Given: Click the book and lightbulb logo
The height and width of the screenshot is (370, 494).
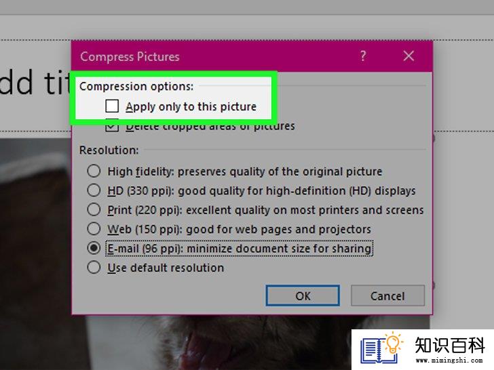Looking at the screenshot, I should point(381,348).
